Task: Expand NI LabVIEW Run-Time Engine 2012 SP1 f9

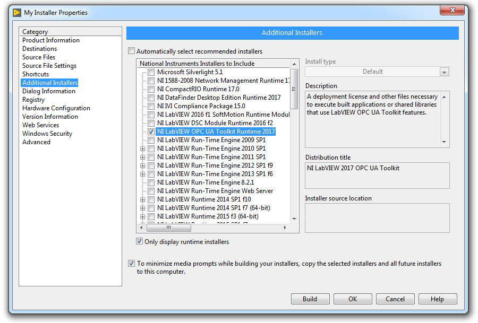Action: [x=143, y=165]
